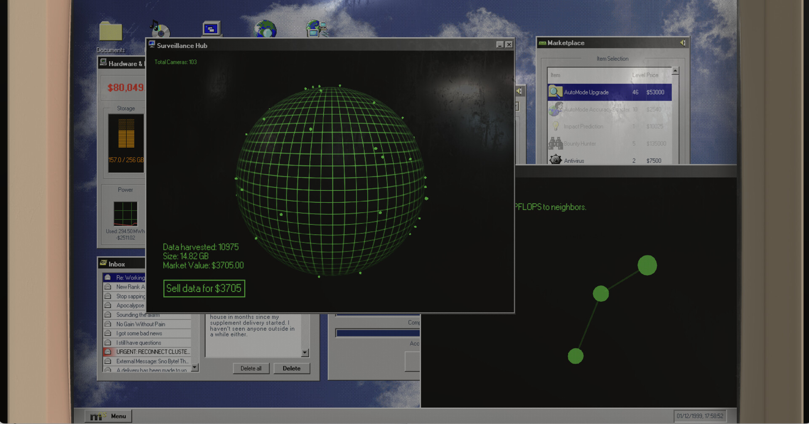809x424 pixels.
Task: Select the 'No Gain Without Pain' email
Action: click(x=141, y=324)
